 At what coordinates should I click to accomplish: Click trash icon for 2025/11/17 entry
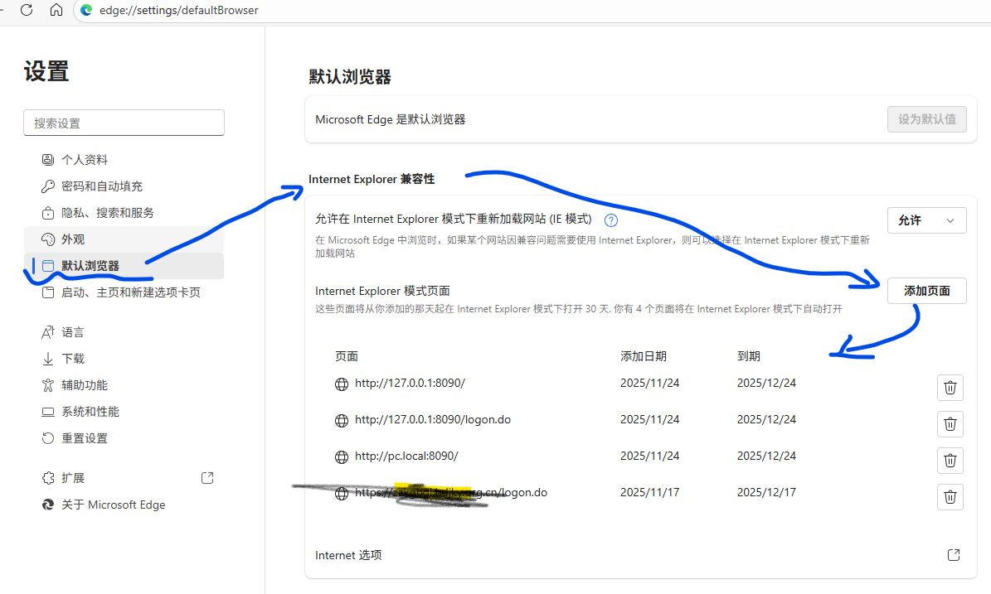pyautogui.click(x=950, y=497)
